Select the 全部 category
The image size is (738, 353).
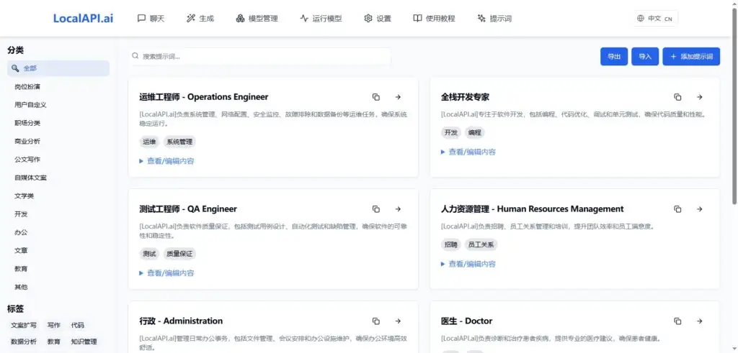point(58,68)
